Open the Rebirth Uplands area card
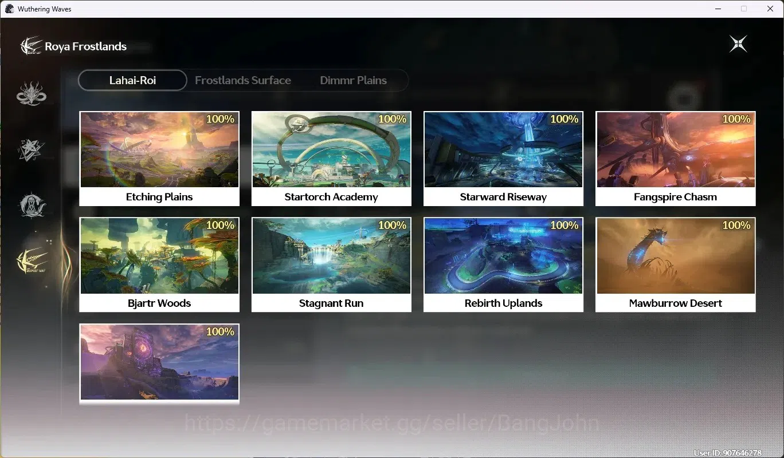This screenshot has width=784, height=458. 503,264
